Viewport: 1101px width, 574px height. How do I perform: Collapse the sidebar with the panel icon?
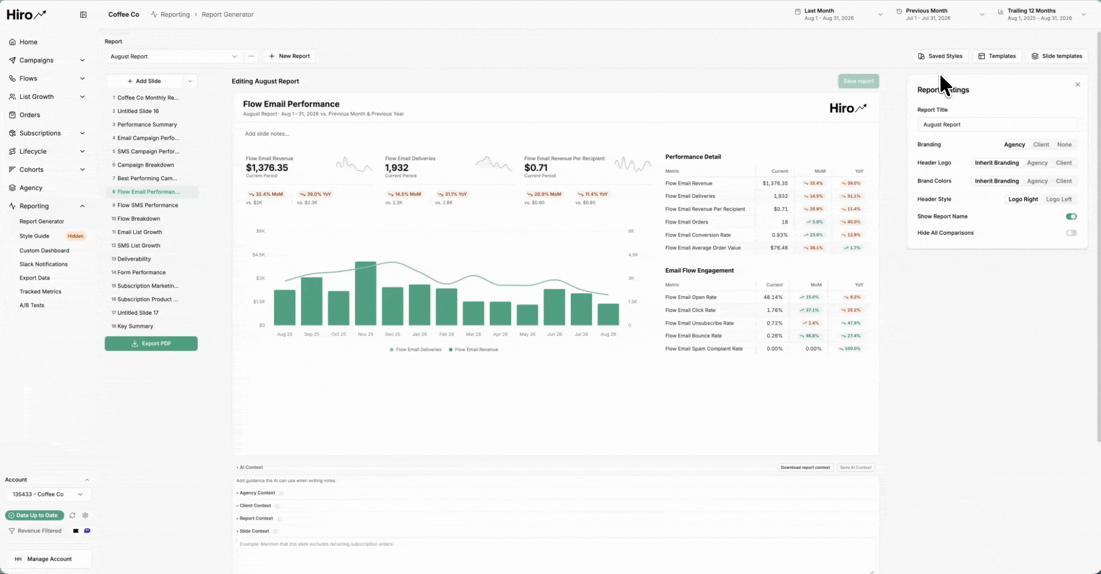83,15
